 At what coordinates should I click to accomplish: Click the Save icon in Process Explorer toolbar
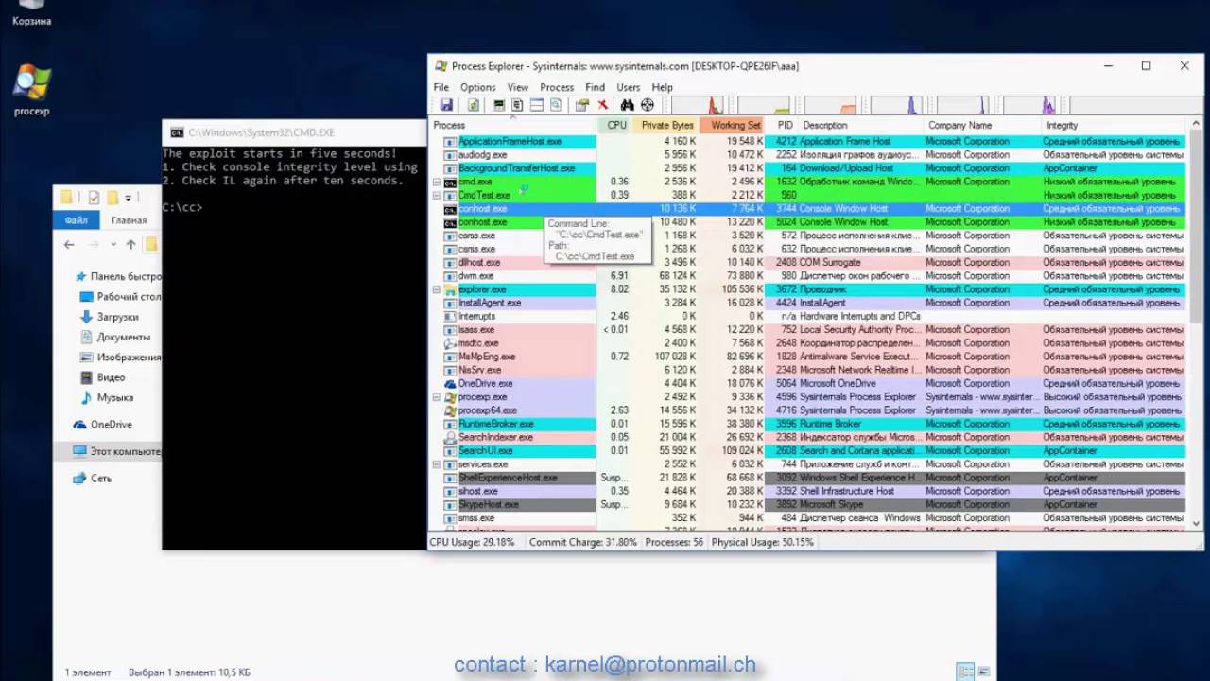tap(446, 105)
